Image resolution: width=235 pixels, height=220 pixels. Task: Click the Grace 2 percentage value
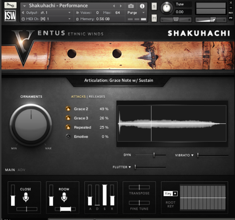coord(104,109)
